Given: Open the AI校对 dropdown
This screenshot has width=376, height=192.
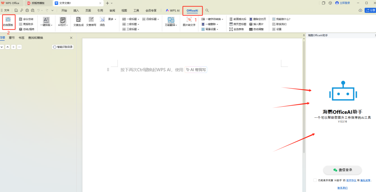Looking at the screenshot, I should click(x=63, y=22).
